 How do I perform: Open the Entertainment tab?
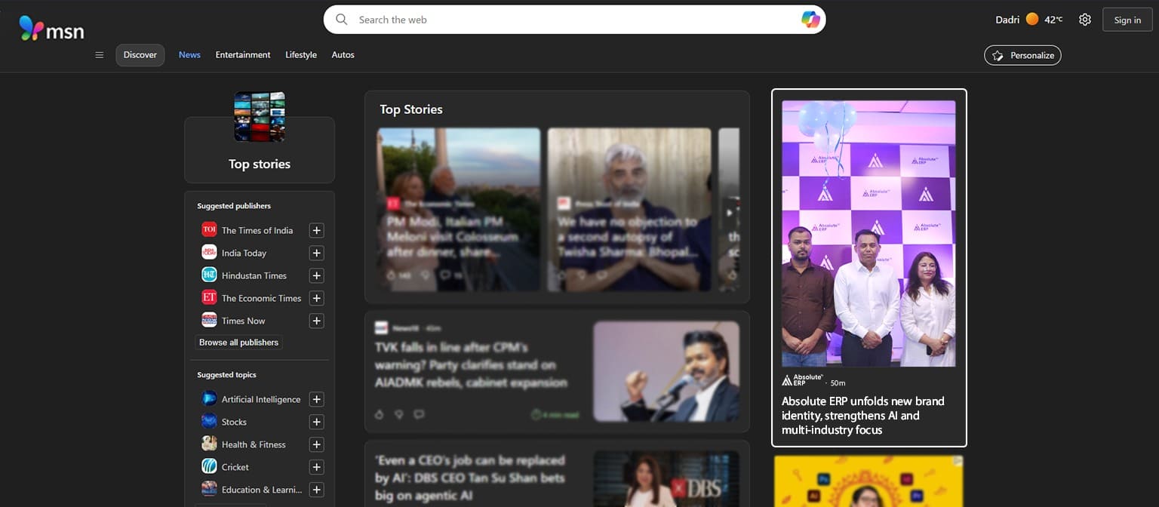pos(243,55)
